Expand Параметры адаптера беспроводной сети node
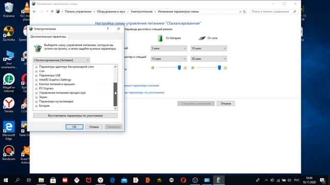The width and height of the screenshot is (330, 185). tap(37, 67)
